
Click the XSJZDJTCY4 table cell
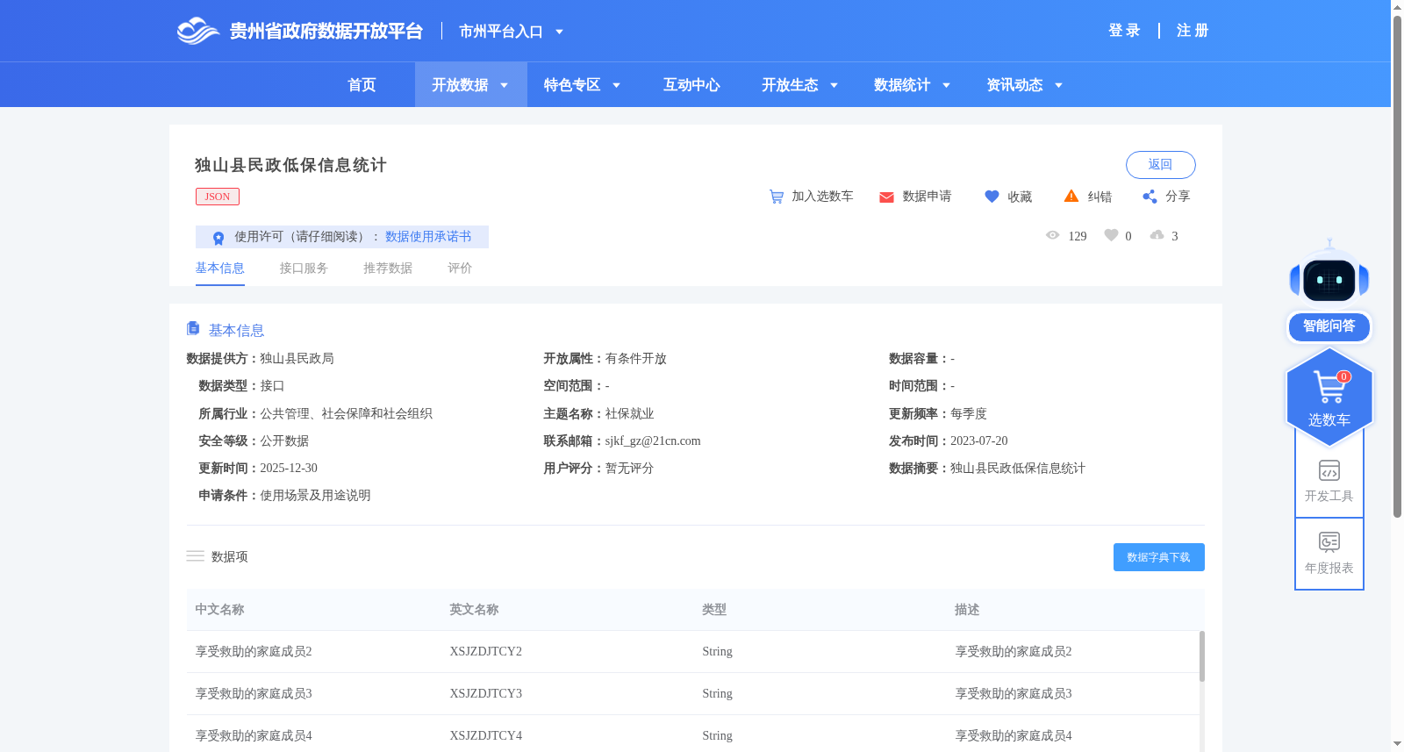tap(485, 735)
